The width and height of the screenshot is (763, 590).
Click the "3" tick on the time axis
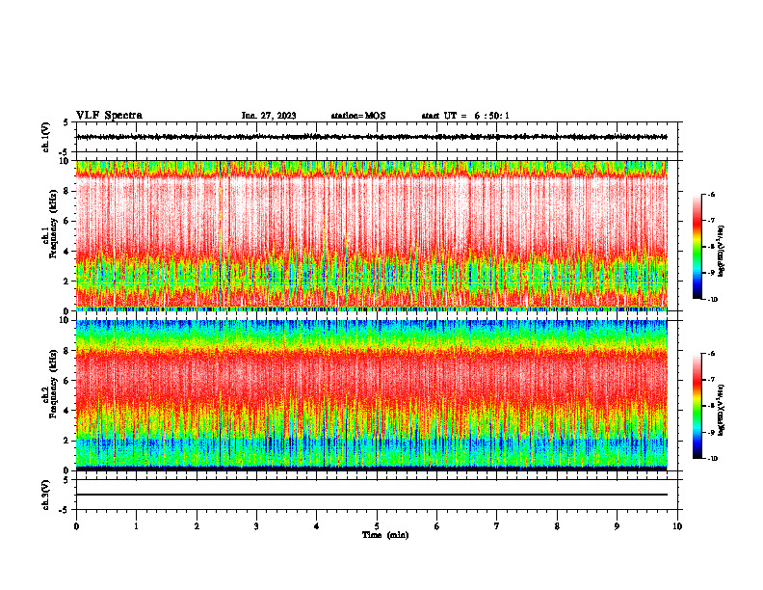tap(256, 526)
